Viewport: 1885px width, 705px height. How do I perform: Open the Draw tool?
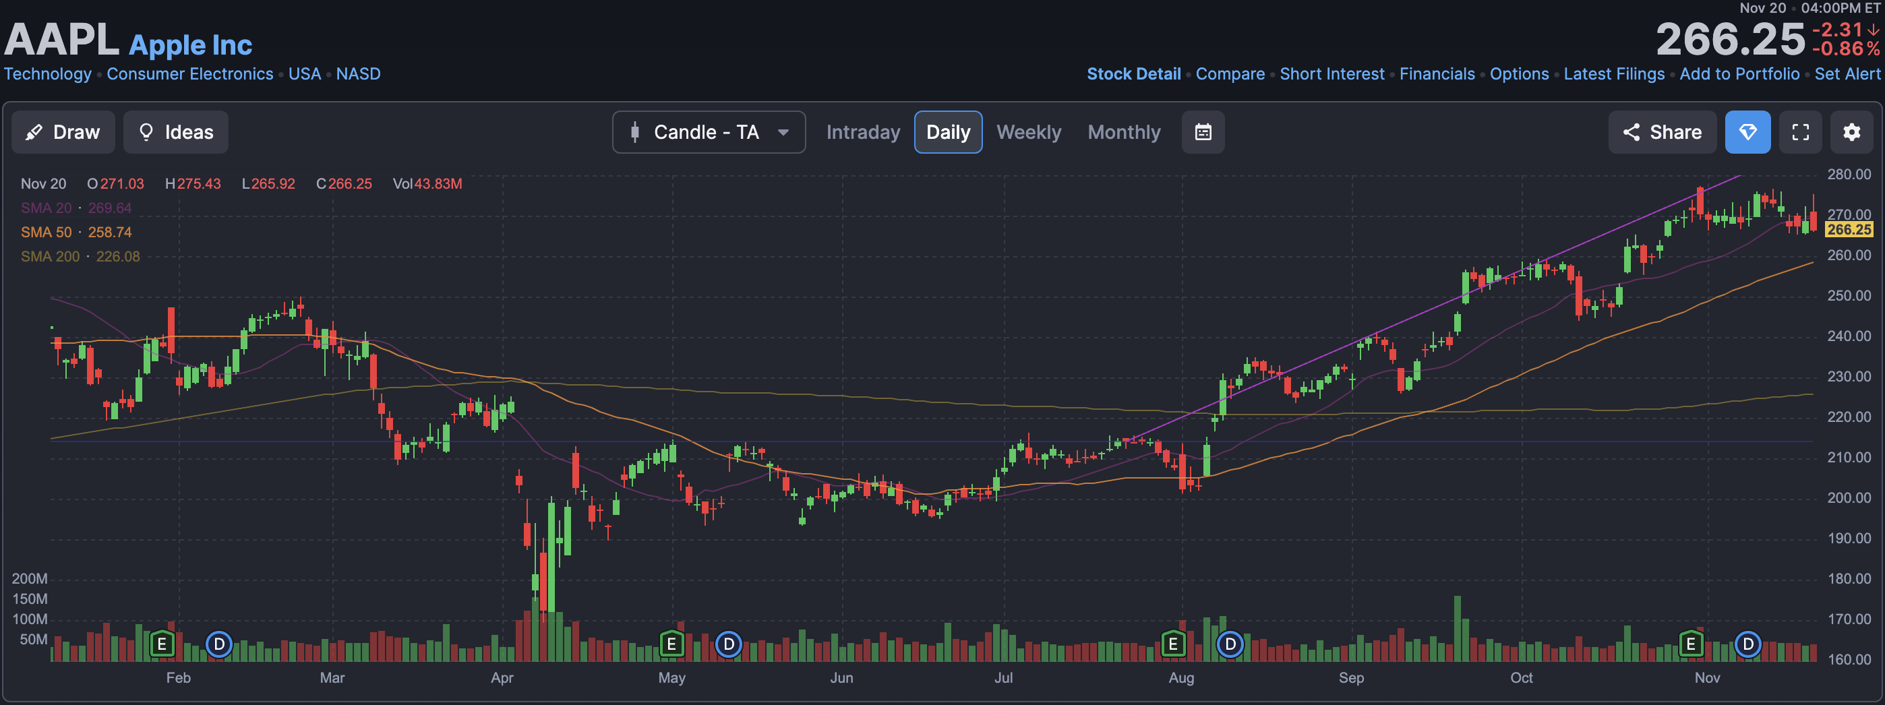pos(63,132)
